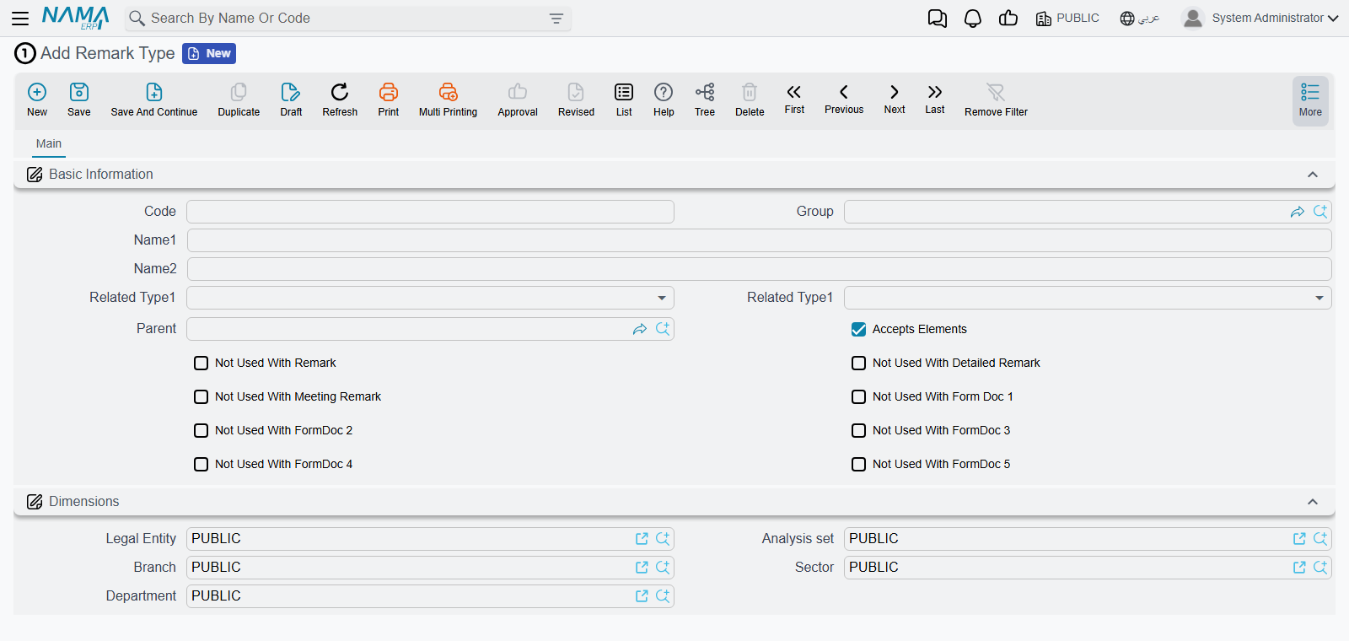The height and width of the screenshot is (641, 1349).
Task: Switch language to Arabic
Action: click(1140, 19)
